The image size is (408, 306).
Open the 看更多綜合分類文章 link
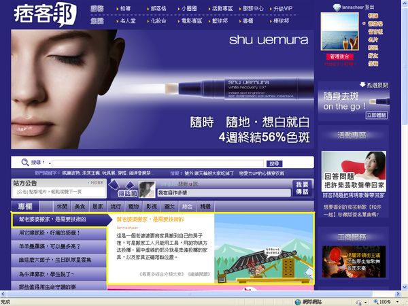pos(162,274)
